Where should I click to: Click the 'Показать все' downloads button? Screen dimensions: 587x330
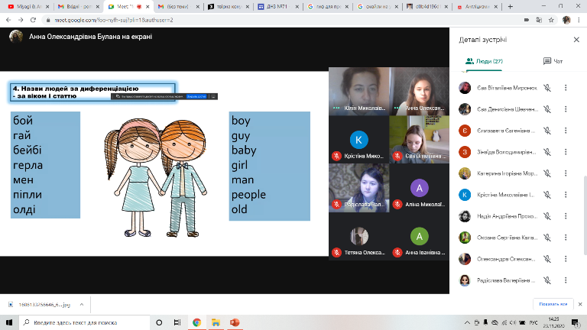(552, 303)
